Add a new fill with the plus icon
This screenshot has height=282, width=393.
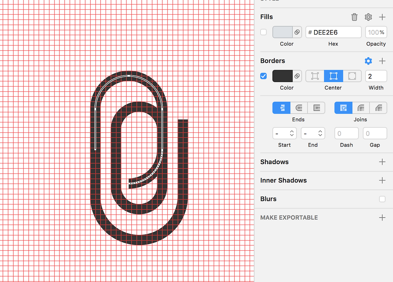pyautogui.click(x=382, y=17)
